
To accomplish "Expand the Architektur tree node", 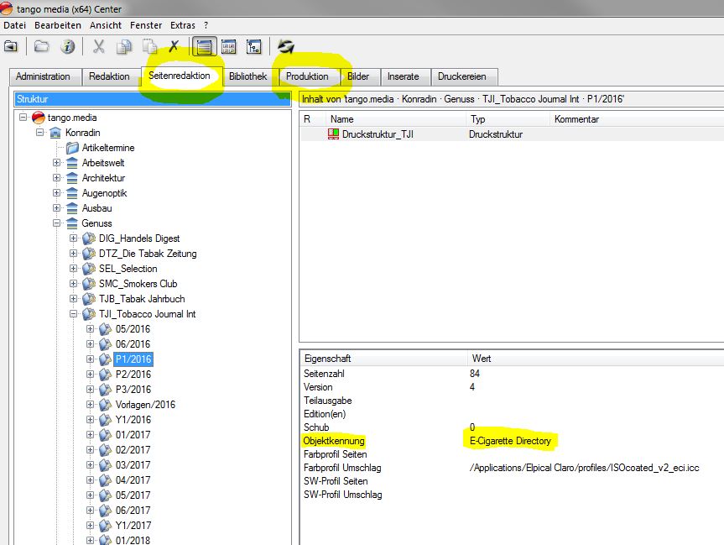I will point(57,178).
